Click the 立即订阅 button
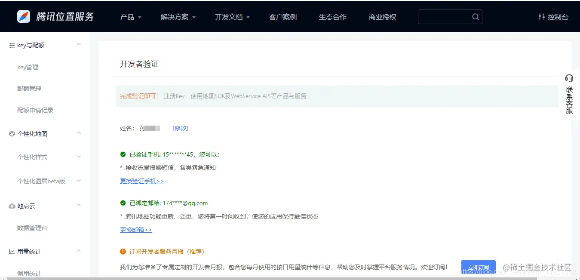Image resolution: width=580 pixels, height=280 pixels. (x=479, y=268)
